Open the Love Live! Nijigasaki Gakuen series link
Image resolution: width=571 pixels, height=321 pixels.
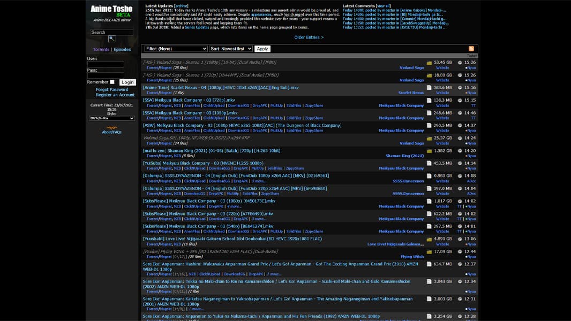click(x=395, y=244)
